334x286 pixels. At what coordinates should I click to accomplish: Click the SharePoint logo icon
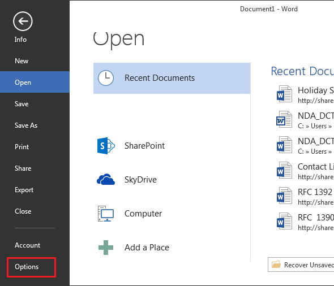point(106,146)
